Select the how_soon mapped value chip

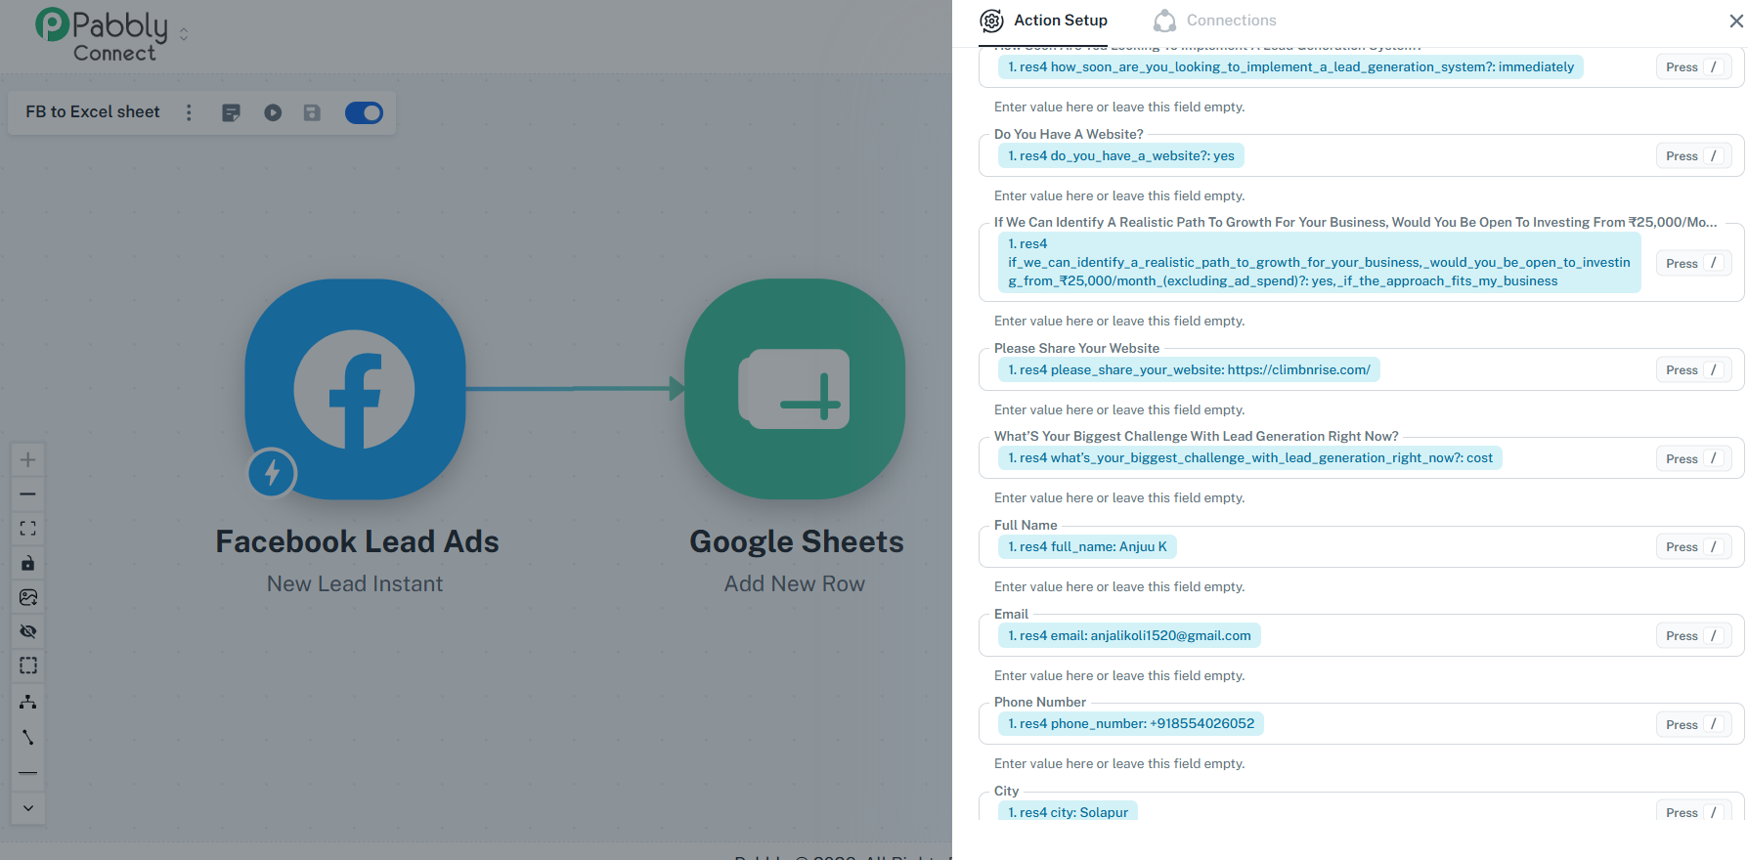(x=1290, y=67)
